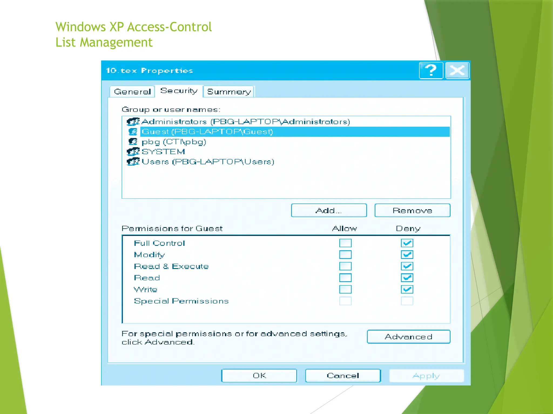The image size is (553, 414).
Task: Click the Add... button
Action: (x=329, y=211)
